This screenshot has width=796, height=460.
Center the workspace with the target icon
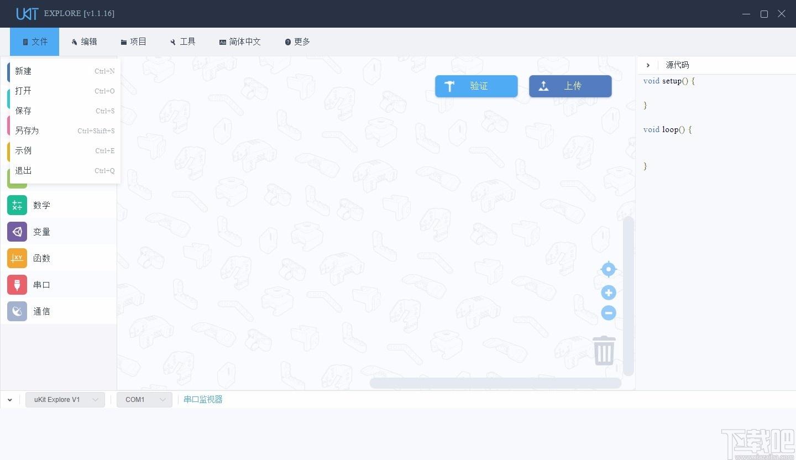pos(609,269)
